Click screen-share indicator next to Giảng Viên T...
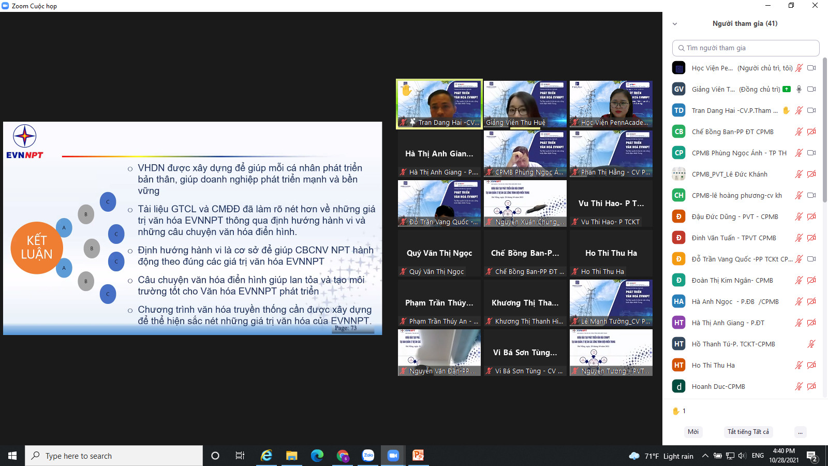Viewport: 828px width, 466px height. coord(787,89)
